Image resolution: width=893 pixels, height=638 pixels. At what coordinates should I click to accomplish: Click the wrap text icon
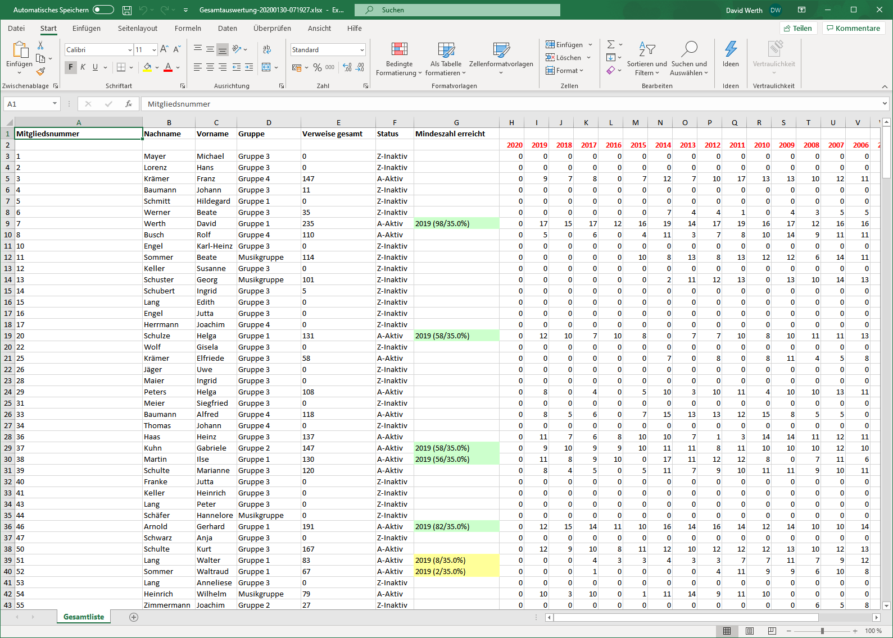pos(266,49)
